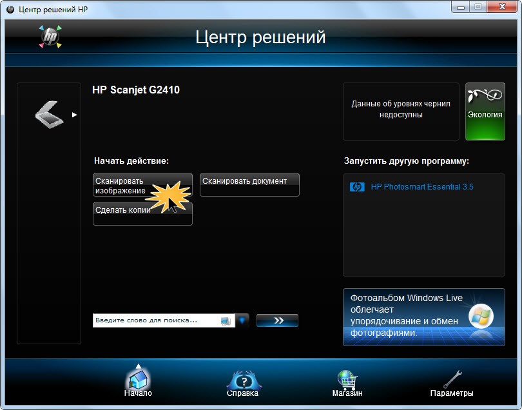Open the Справка help tab
Viewport: 522px width, 410px height.
click(242, 384)
